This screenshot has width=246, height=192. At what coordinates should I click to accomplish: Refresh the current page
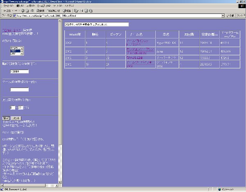pyautogui.click(x=27, y=11)
